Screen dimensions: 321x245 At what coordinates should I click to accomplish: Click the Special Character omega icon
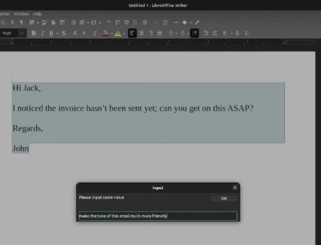coord(94,23)
